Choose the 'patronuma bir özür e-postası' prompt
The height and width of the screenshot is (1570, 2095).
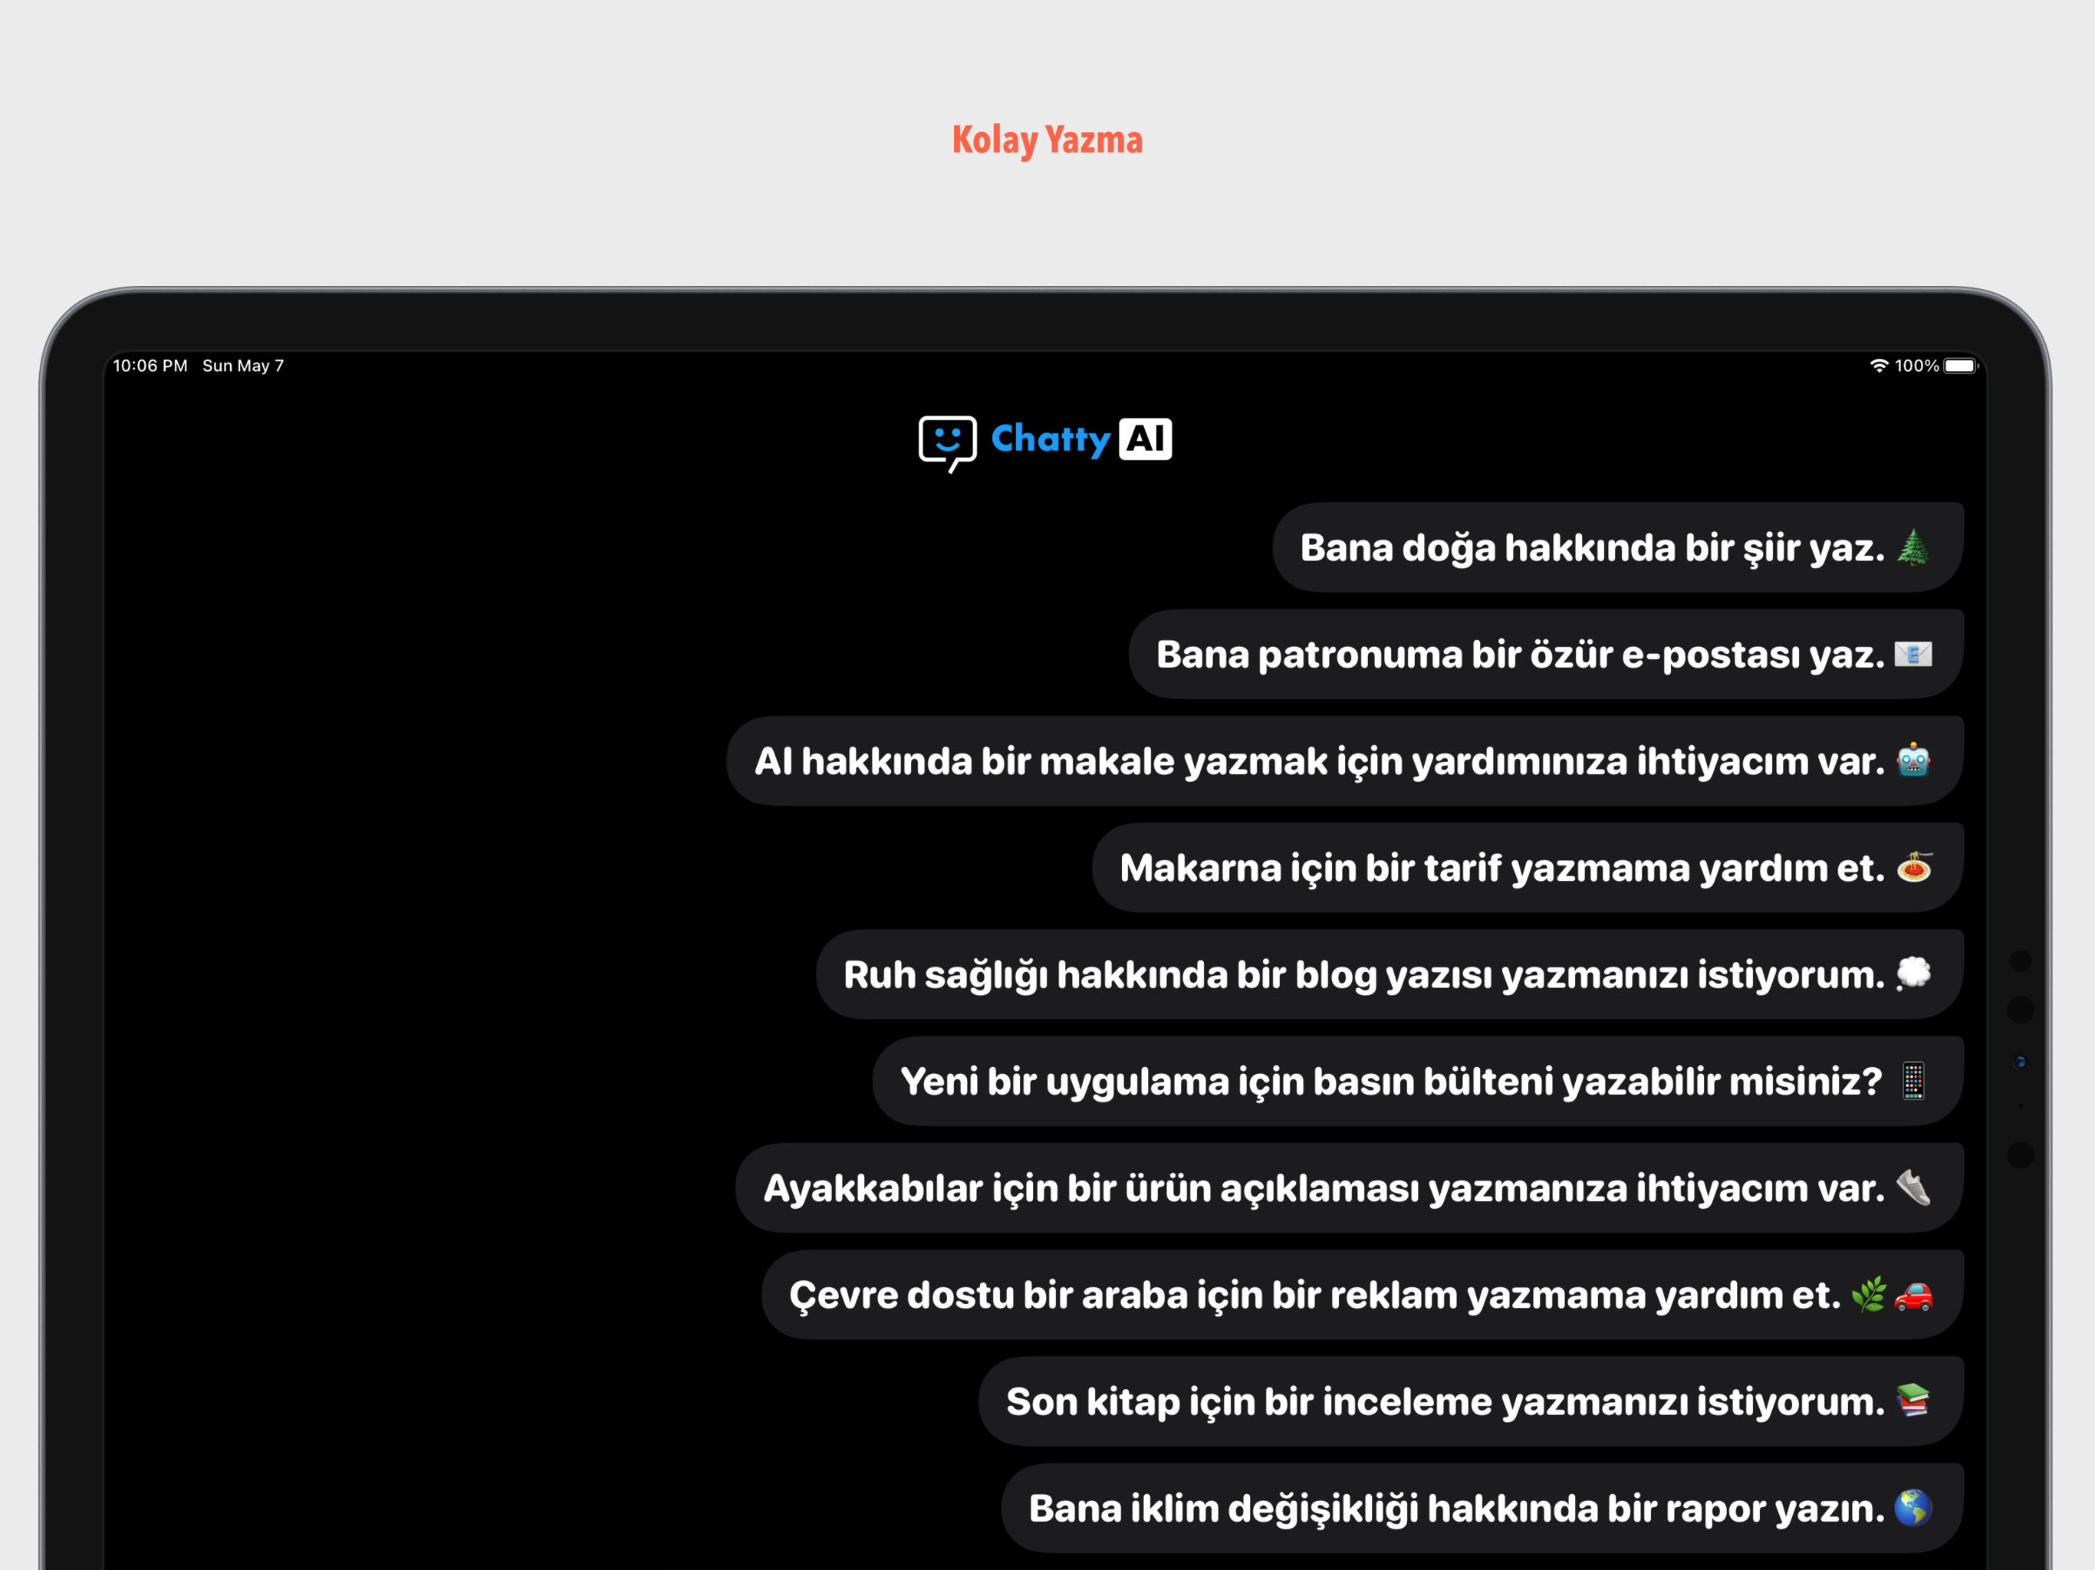point(1519,655)
